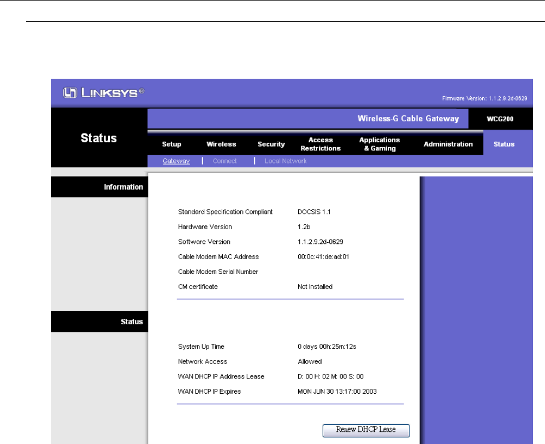
Task: Click the Wireless-G Cable Gateway title
Action: (x=408, y=119)
